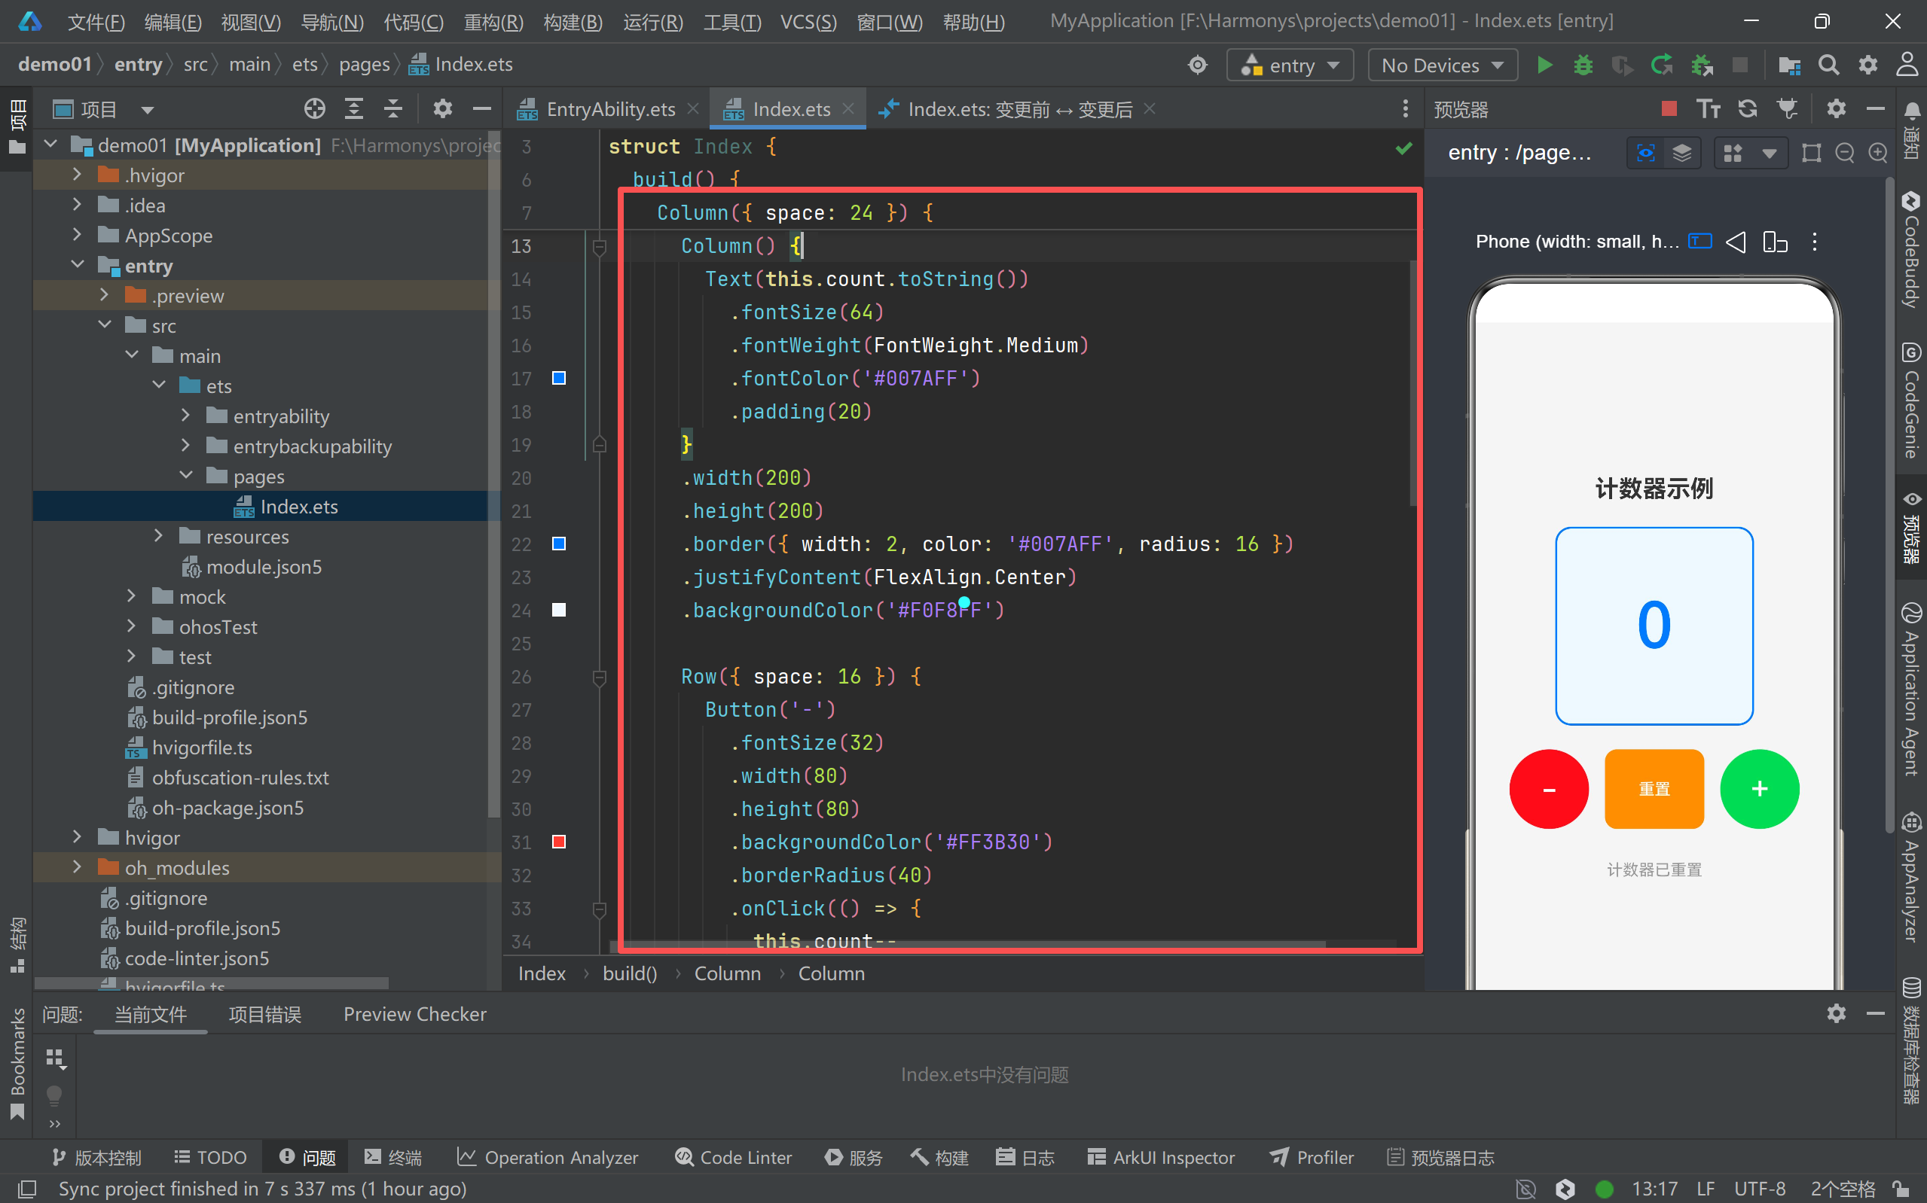1927x1203 pixels.
Task: Refresh the previewer panel
Action: 1747,108
